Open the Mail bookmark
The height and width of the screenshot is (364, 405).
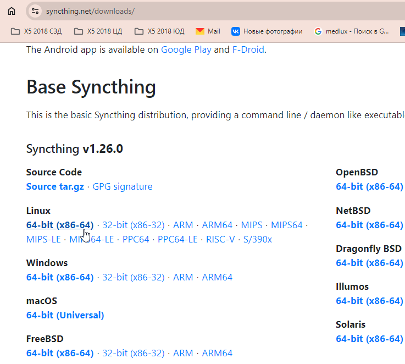[x=208, y=31]
